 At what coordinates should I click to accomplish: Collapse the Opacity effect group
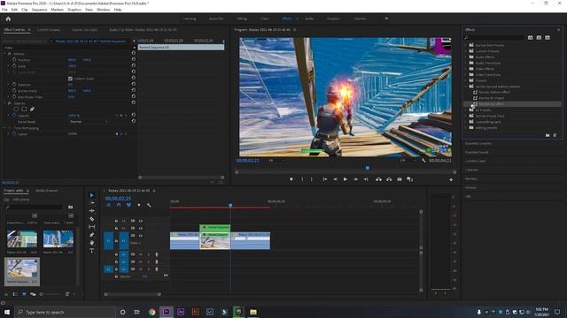tap(5, 103)
